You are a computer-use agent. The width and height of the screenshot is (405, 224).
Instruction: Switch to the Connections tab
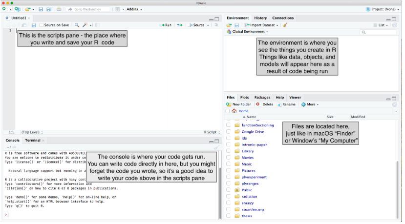coord(283,18)
